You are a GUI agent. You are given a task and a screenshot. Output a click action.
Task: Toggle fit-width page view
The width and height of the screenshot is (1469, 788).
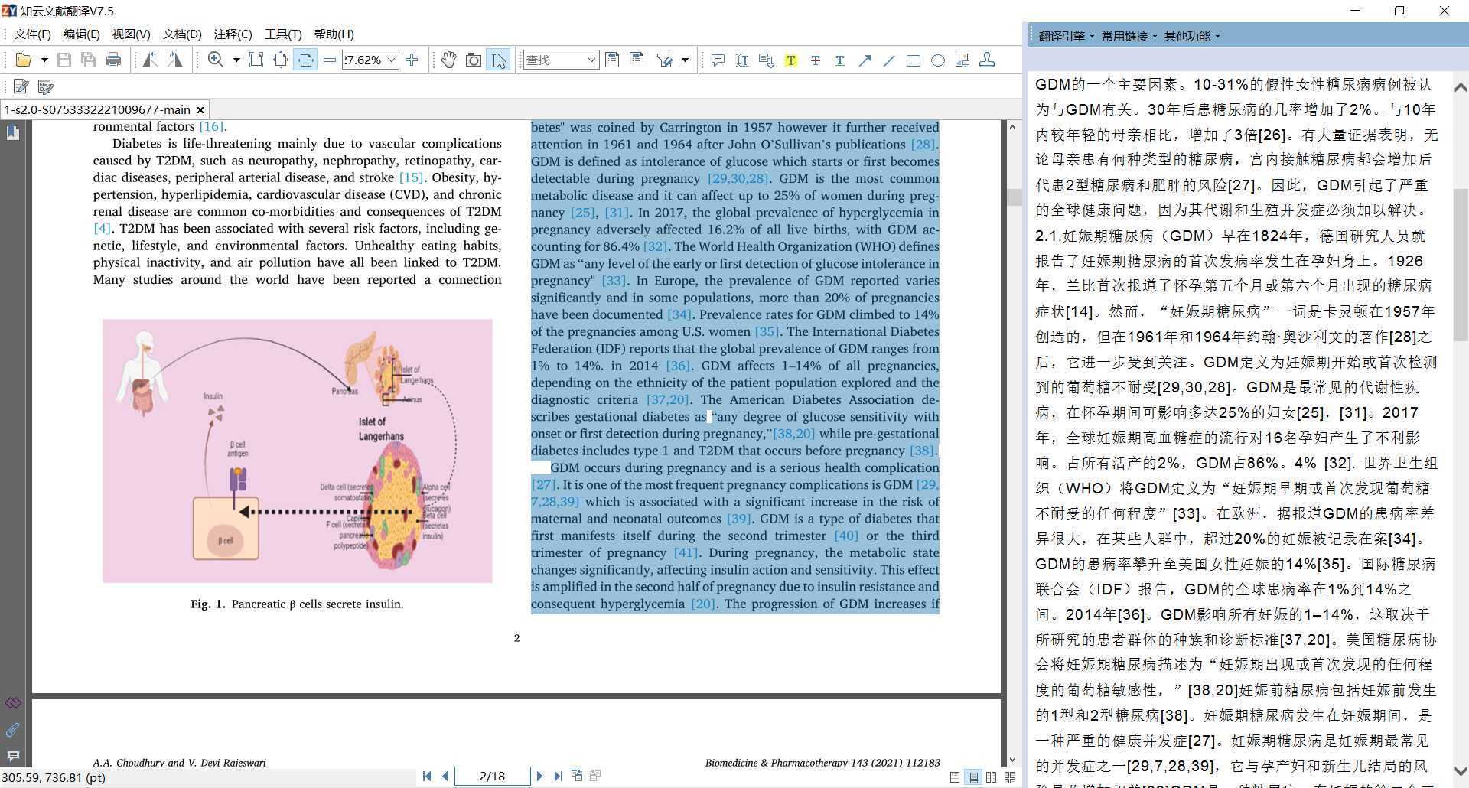(305, 60)
